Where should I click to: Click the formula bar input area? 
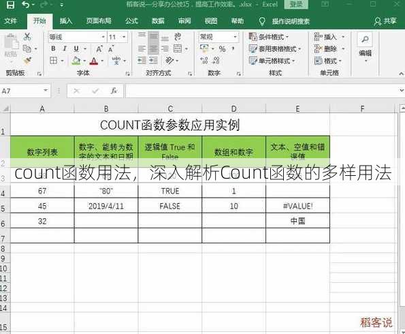coord(261,91)
